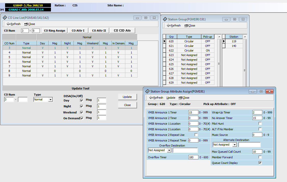The image size is (287, 182).
Task: Click the Station Group Attribute Assign title icon
Action: coord(147,91)
